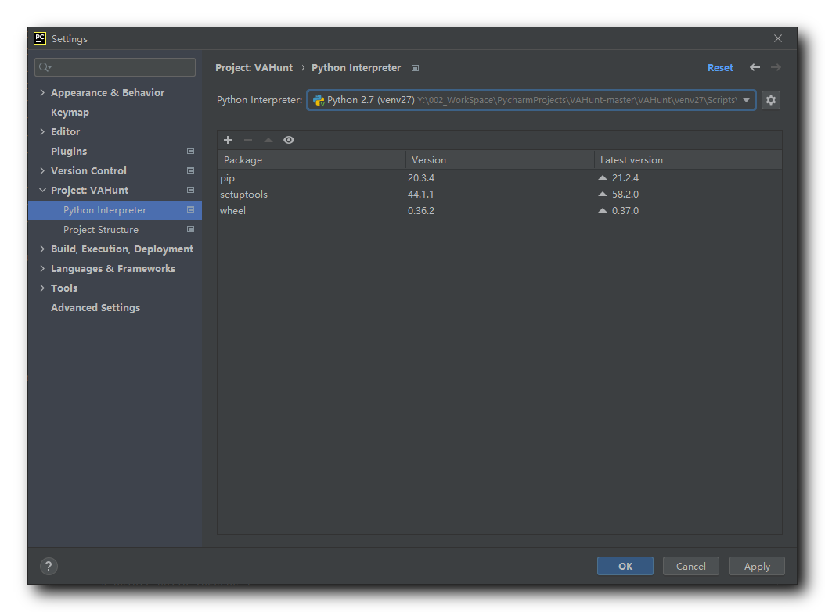Click the install package plus icon

point(227,140)
